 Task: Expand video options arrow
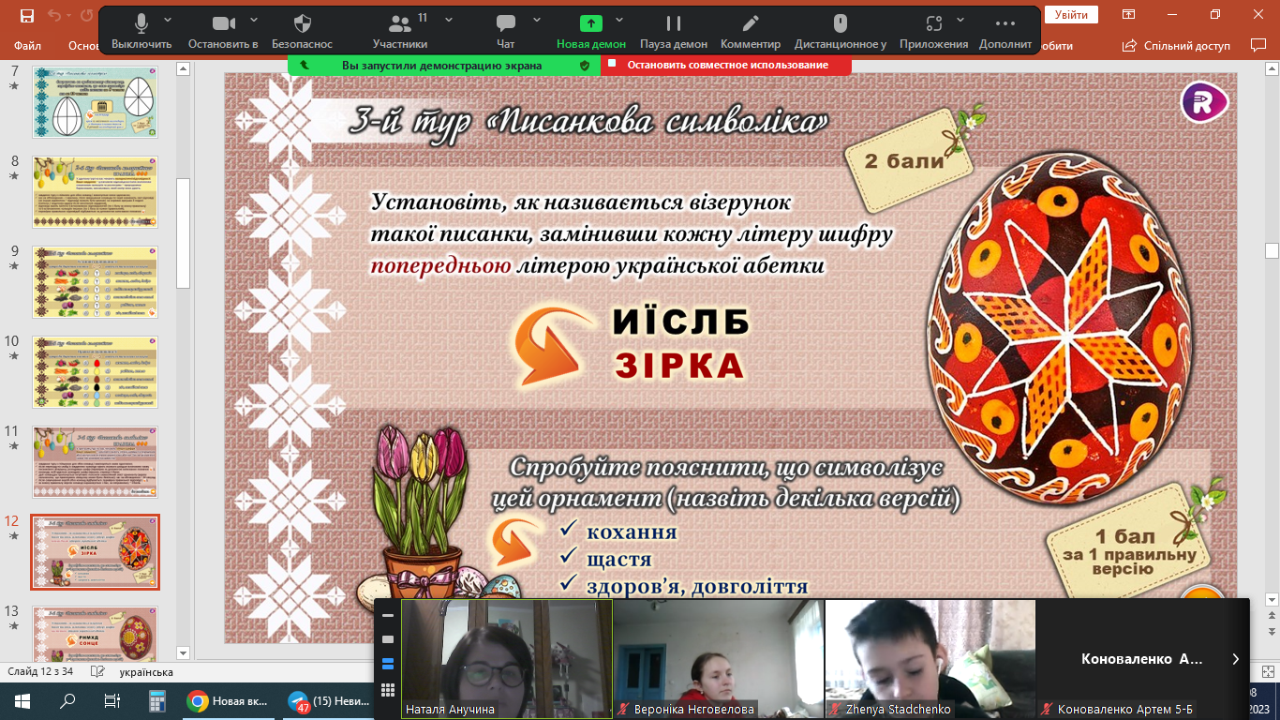(253, 20)
